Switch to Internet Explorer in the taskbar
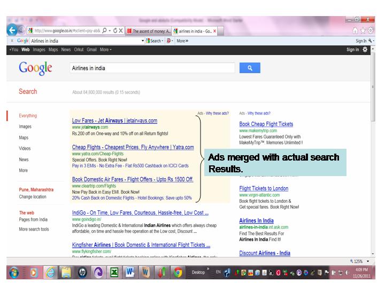Screen dimensions: 385x289 click(50, 272)
